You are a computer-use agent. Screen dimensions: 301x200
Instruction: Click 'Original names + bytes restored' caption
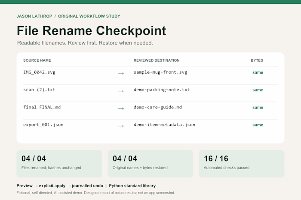point(140,168)
